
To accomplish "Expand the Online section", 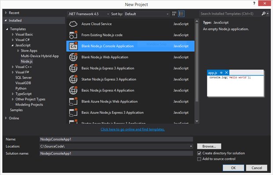I will point(6,118).
